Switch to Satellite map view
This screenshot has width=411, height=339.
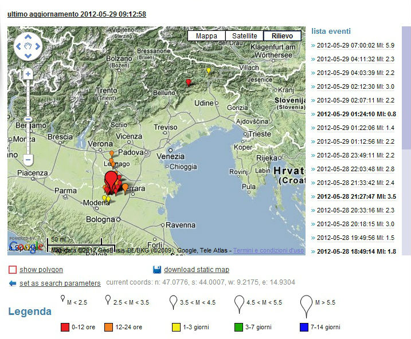[x=245, y=36]
